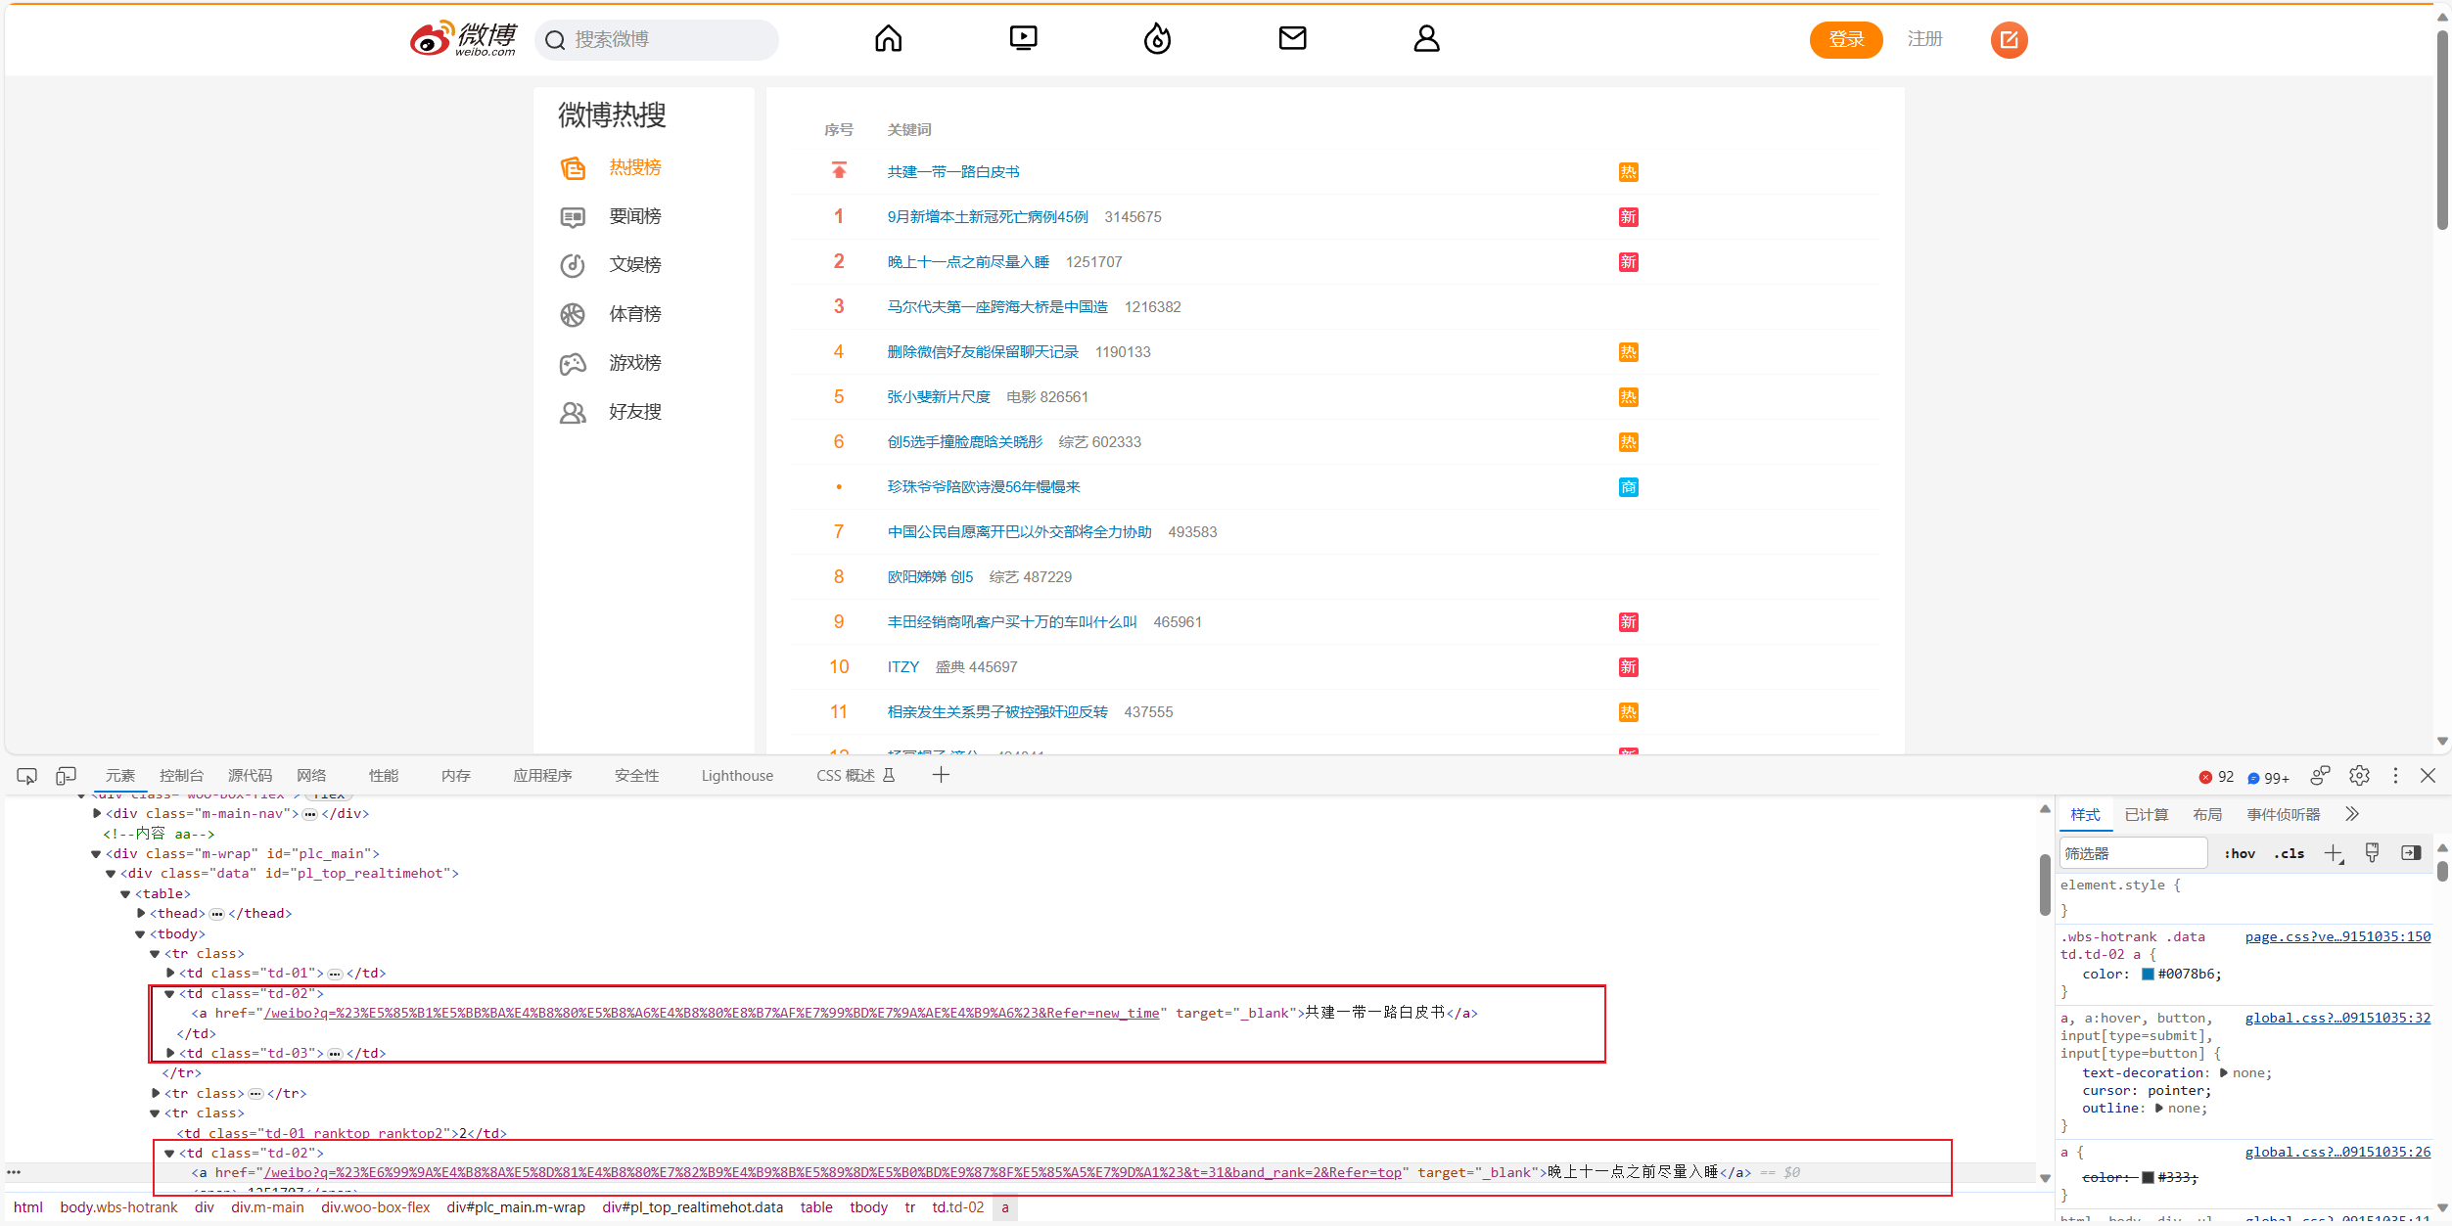The image size is (2452, 1226).
Task: Click the page vertical scrollbar thumb
Action: [x=2442, y=129]
